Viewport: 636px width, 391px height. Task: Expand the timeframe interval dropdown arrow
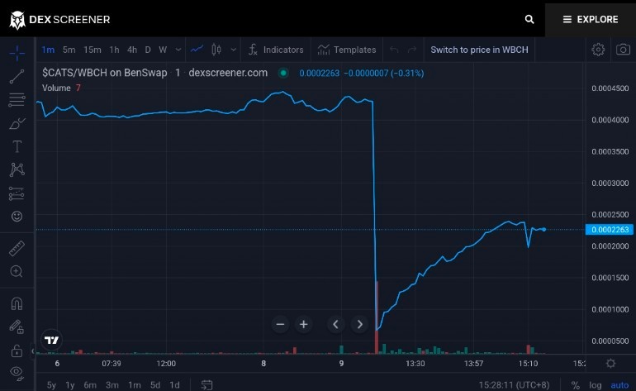[x=178, y=50]
